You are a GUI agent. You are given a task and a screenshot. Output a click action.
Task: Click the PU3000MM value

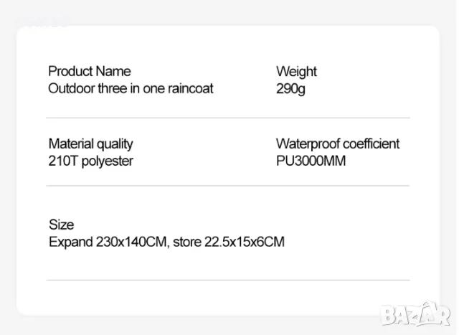click(311, 161)
